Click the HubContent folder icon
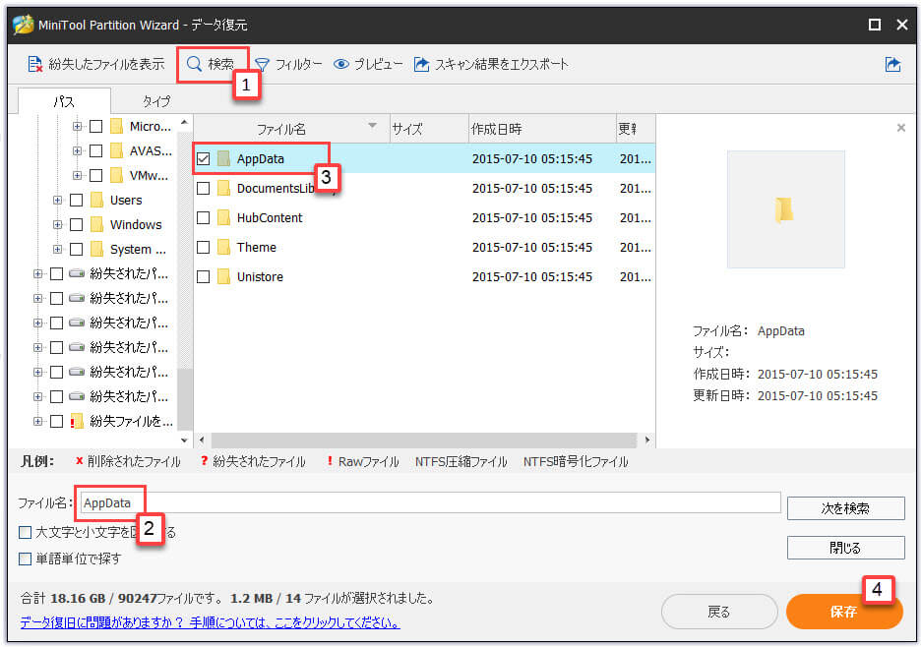Viewport: 922px width, 647px height. [223, 217]
